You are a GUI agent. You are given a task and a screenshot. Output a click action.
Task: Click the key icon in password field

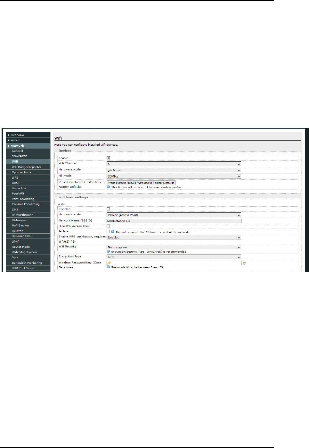pos(109,263)
